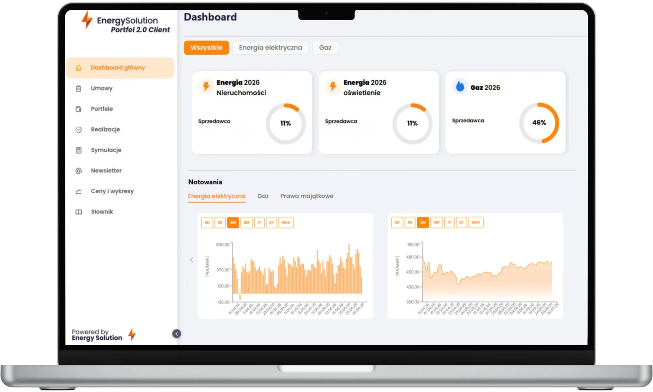This screenshot has height=392, width=653.
Task: Click the Gaz 2026 blue flame icon
Action: click(x=460, y=87)
